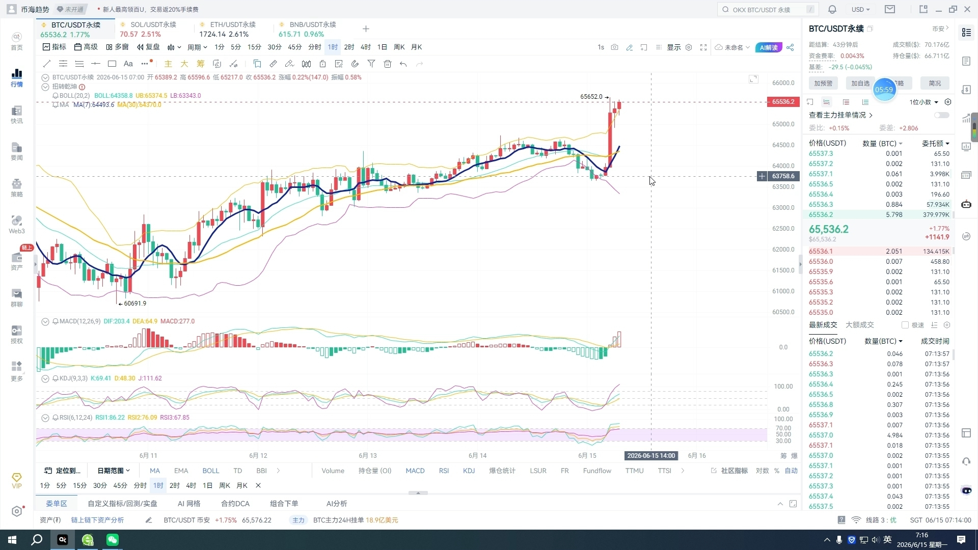Image resolution: width=978 pixels, height=550 pixels.
Task: Select the trend line drawing tool
Action: [x=47, y=64]
